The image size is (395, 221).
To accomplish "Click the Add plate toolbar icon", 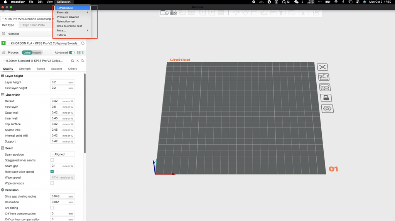I will click(174, 13).
